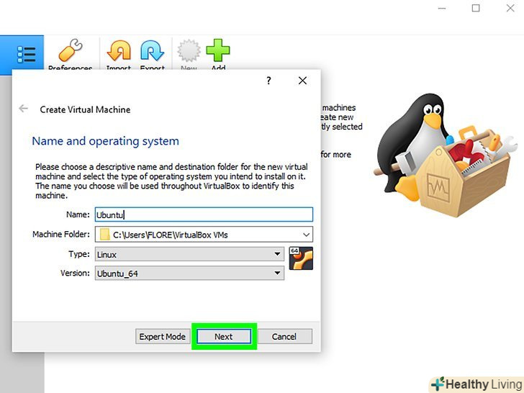Close the Create Virtual Machine dialog
The width and height of the screenshot is (524, 393).
(x=302, y=81)
